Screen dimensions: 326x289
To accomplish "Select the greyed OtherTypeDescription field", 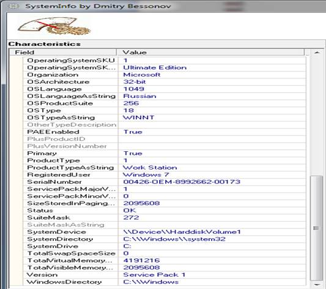I will (72, 125).
